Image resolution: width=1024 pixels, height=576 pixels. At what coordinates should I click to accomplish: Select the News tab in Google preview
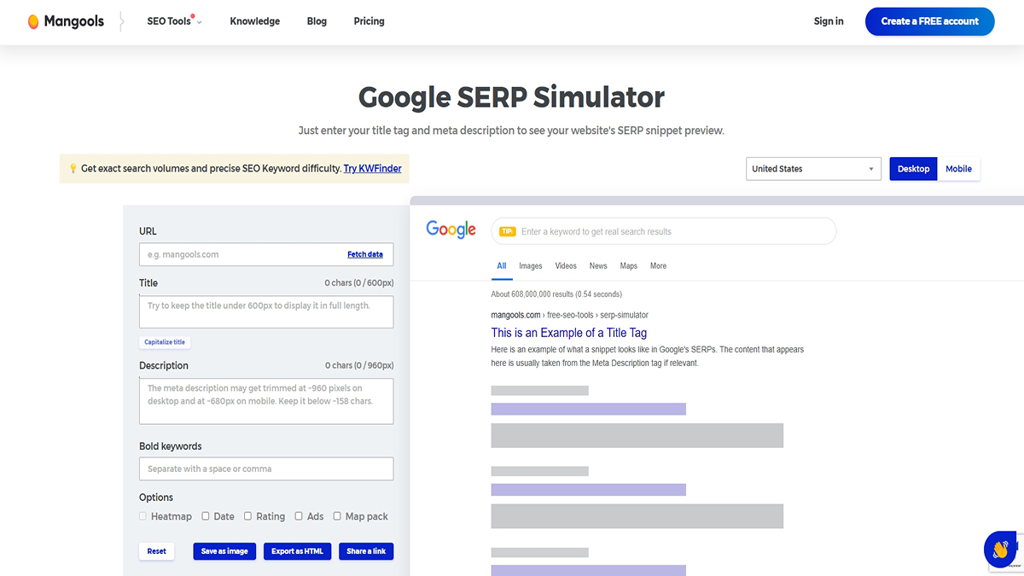pos(598,266)
